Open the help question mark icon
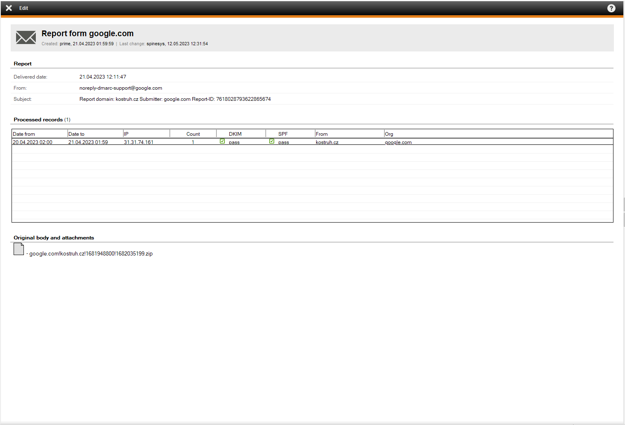This screenshot has width=625, height=425. tap(611, 8)
